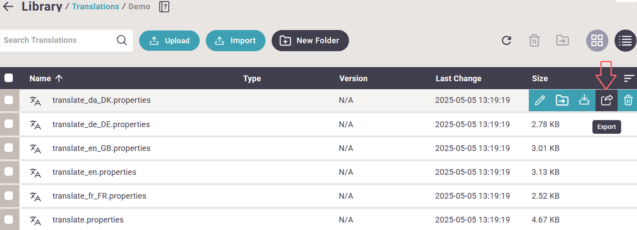Tick checkbox for translate_en_GB.properties
This screenshot has width=637, height=230.
click(x=8, y=148)
